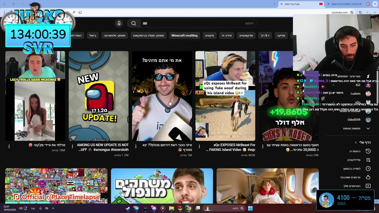Select the פודקאסטים filter chip
This screenshot has width=379, height=213.
point(246,35)
